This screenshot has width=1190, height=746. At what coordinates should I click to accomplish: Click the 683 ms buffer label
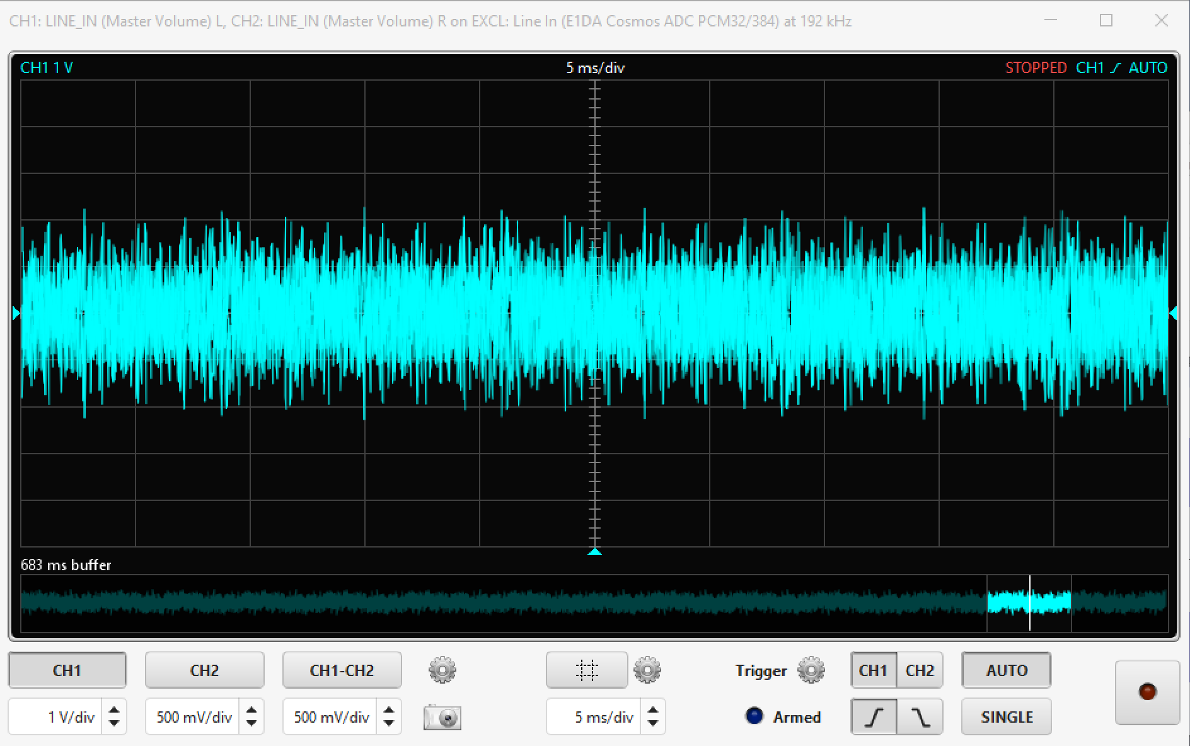point(66,565)
